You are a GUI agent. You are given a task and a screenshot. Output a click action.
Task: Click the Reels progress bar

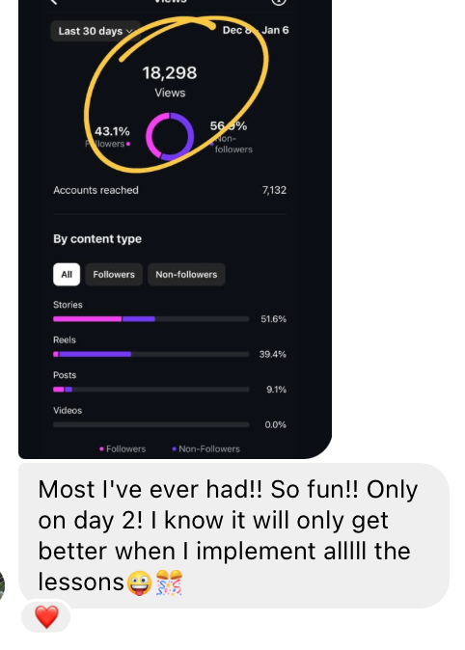(151, 354)
